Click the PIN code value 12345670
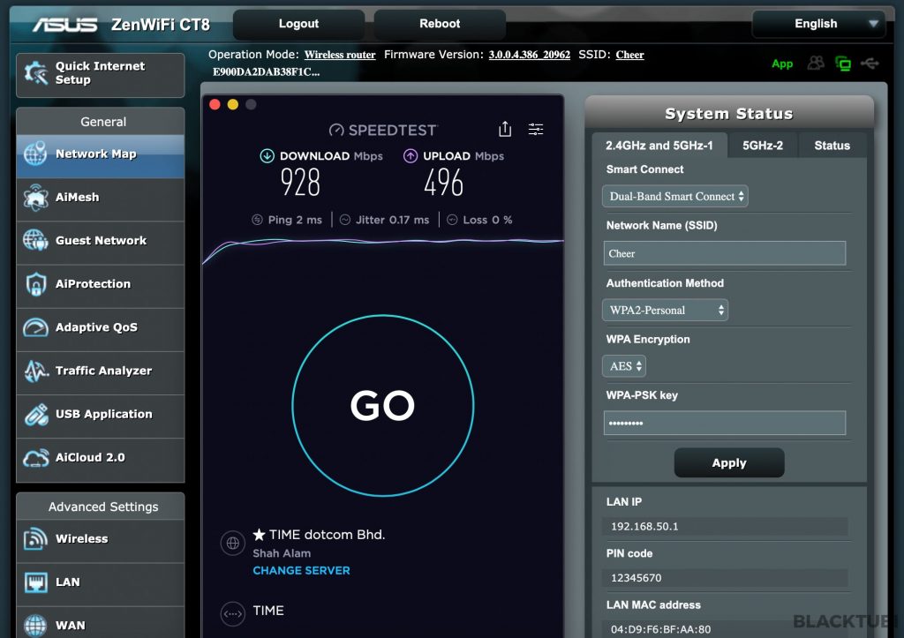This screenshot has width=904, height=638. (636, 577)
